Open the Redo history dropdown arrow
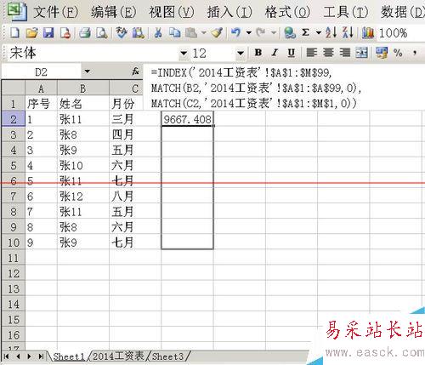Image resolution: width=425 pixels, height=365 pixels. tap(274, 33)
